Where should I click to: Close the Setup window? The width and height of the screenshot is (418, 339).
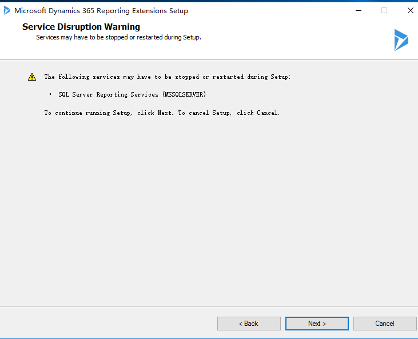coord(411,11)
